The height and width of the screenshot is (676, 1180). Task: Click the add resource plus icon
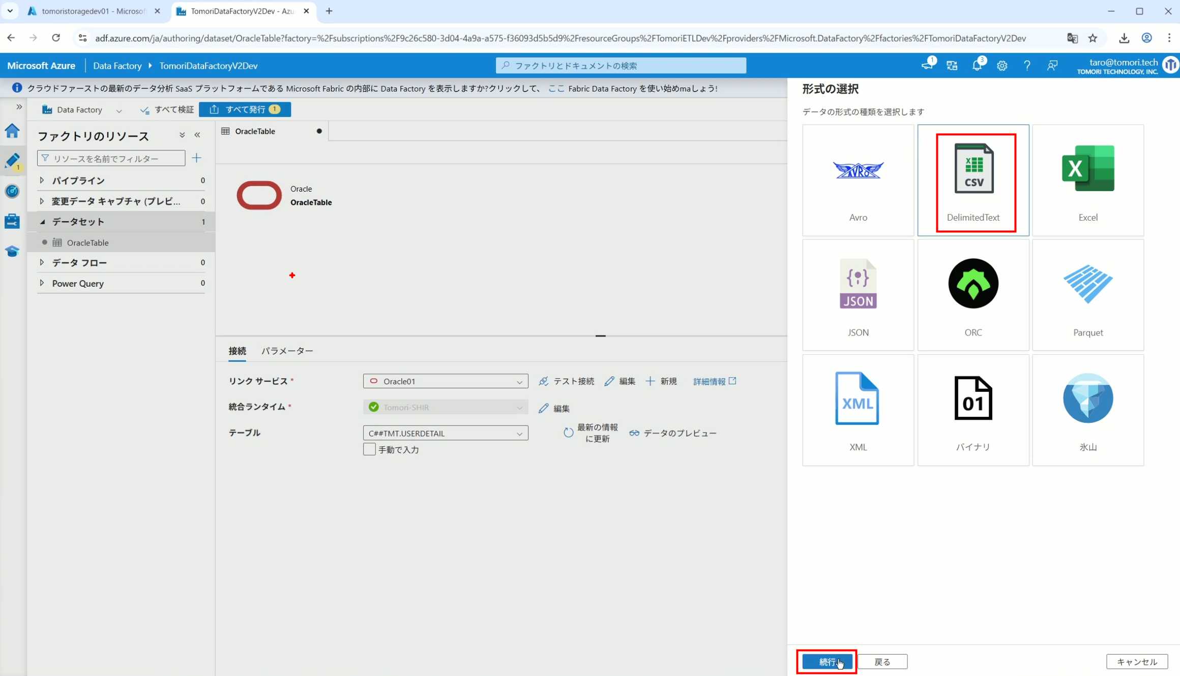coord(197,158)
